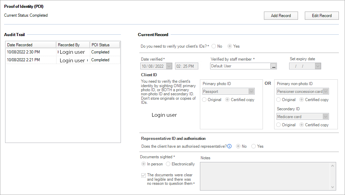Click the info icon beside authorised representative question

click(230, 146)
